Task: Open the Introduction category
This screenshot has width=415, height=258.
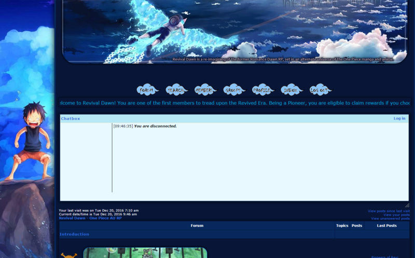Action: tap(74, 234)
